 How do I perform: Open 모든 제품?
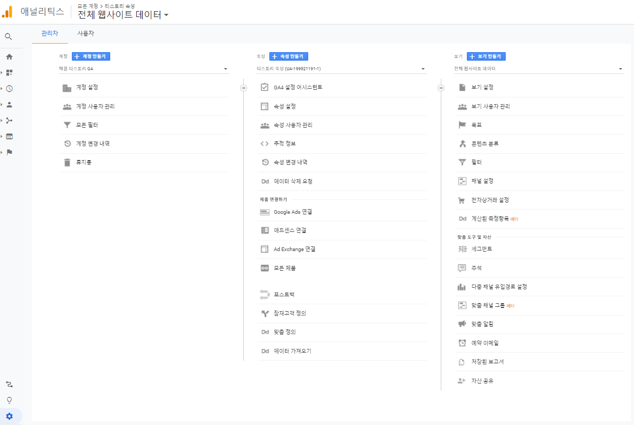pos(342,268)
